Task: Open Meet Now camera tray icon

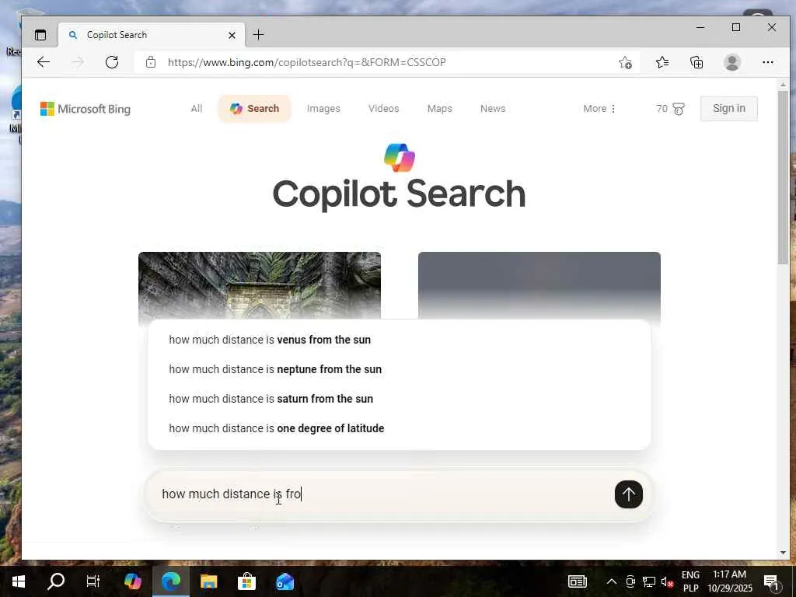Action: pyautogui.click(x=630, y=581)
